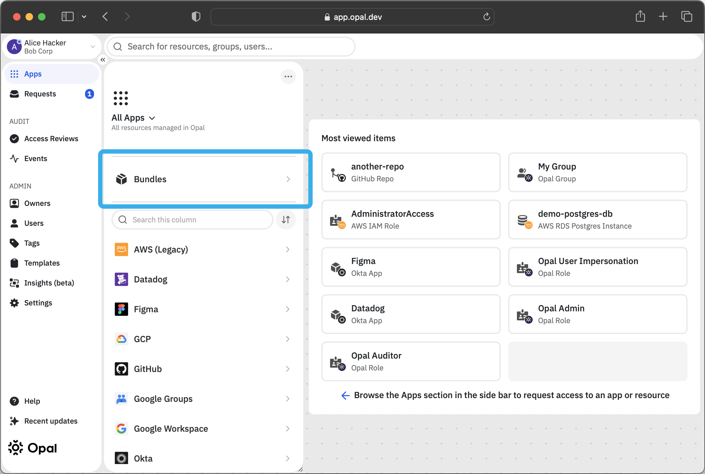Click the Google Groups icon
This screenshot has height=474, width=705.
[x=121, y=399]
